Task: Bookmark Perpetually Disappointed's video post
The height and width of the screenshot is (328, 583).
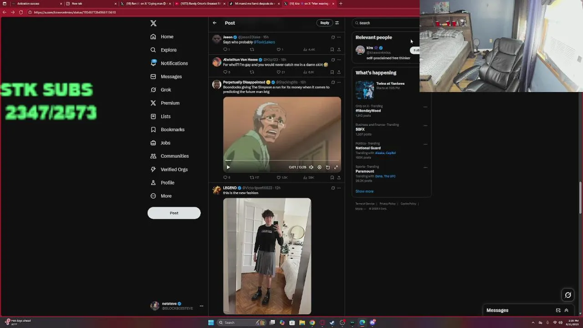Action: (x=332, y=177)
